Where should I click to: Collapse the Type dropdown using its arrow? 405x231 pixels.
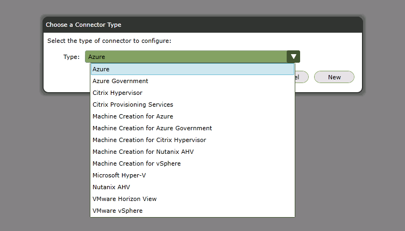pos(293,56)
